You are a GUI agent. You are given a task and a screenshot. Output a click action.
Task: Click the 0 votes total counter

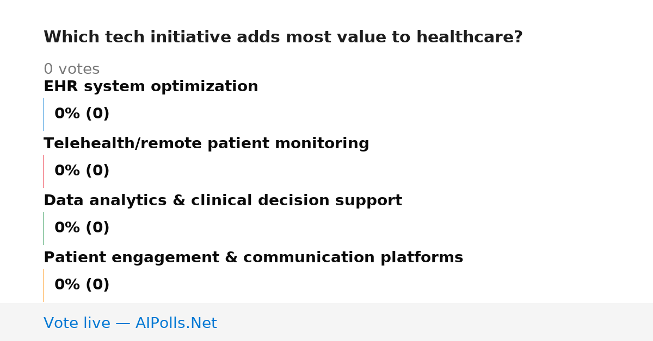point(71,70)
